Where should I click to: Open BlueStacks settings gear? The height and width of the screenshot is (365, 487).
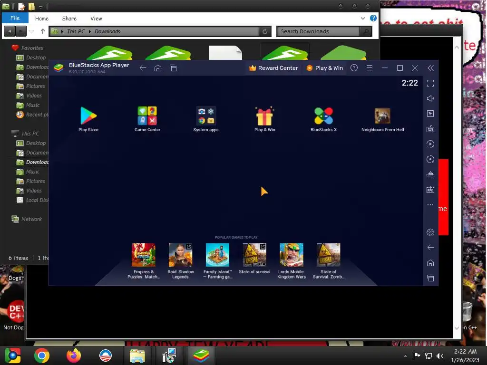(430, 232)
